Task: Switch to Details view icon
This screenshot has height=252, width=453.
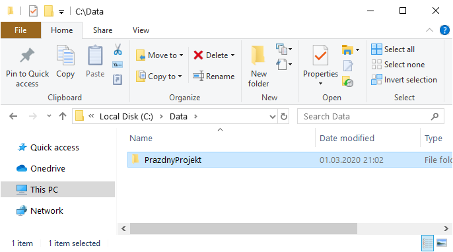Action: 428,243
